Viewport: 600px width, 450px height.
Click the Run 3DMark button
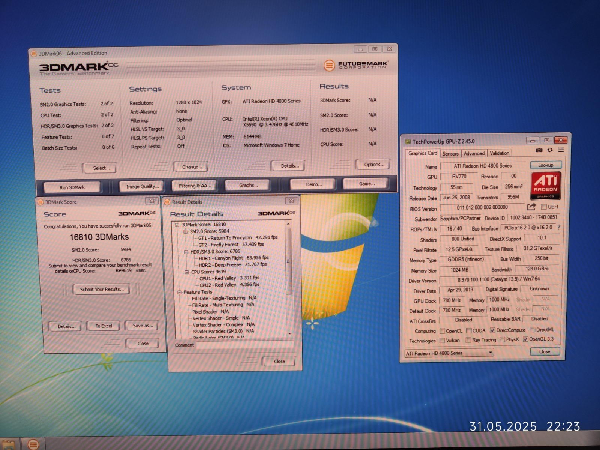(x=72, y=187)
